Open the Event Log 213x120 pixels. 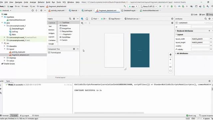click(191, 116)
